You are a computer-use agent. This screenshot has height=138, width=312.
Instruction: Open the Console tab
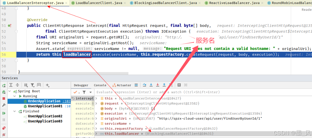(x=100, y=85)
